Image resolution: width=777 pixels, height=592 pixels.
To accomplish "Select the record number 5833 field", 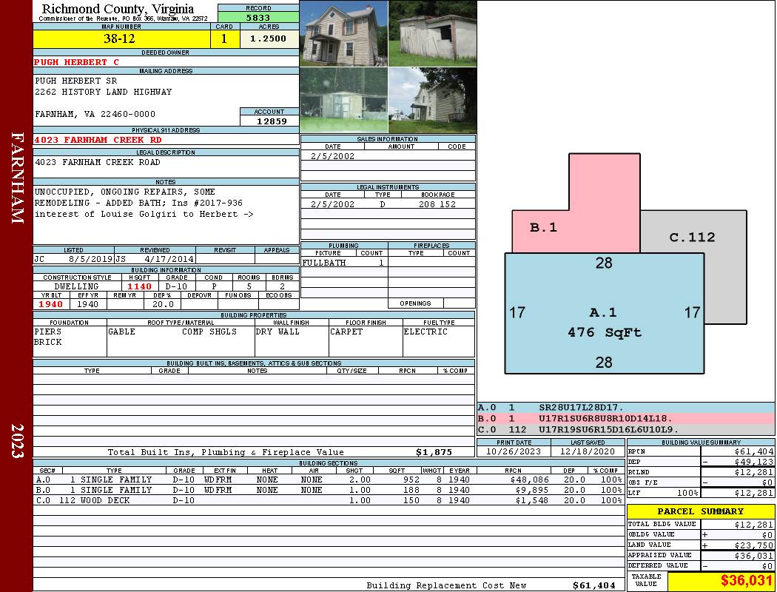I will point(258,17).
